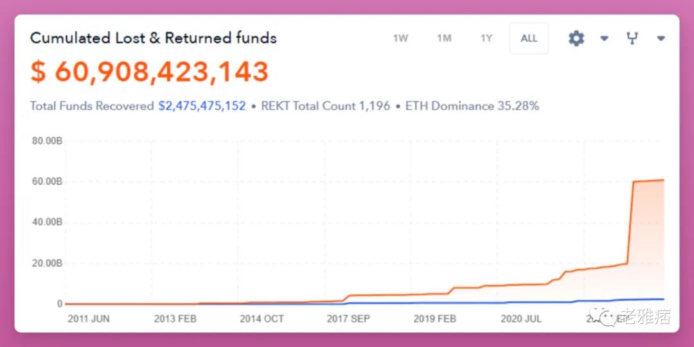Select the ALL time range button
694x347 pixels.
[529, 38]
